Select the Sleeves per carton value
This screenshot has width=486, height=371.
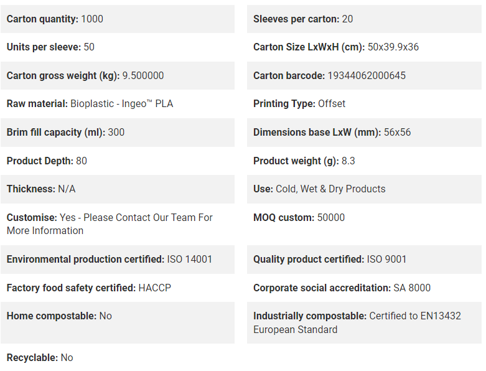pos(347,19)
